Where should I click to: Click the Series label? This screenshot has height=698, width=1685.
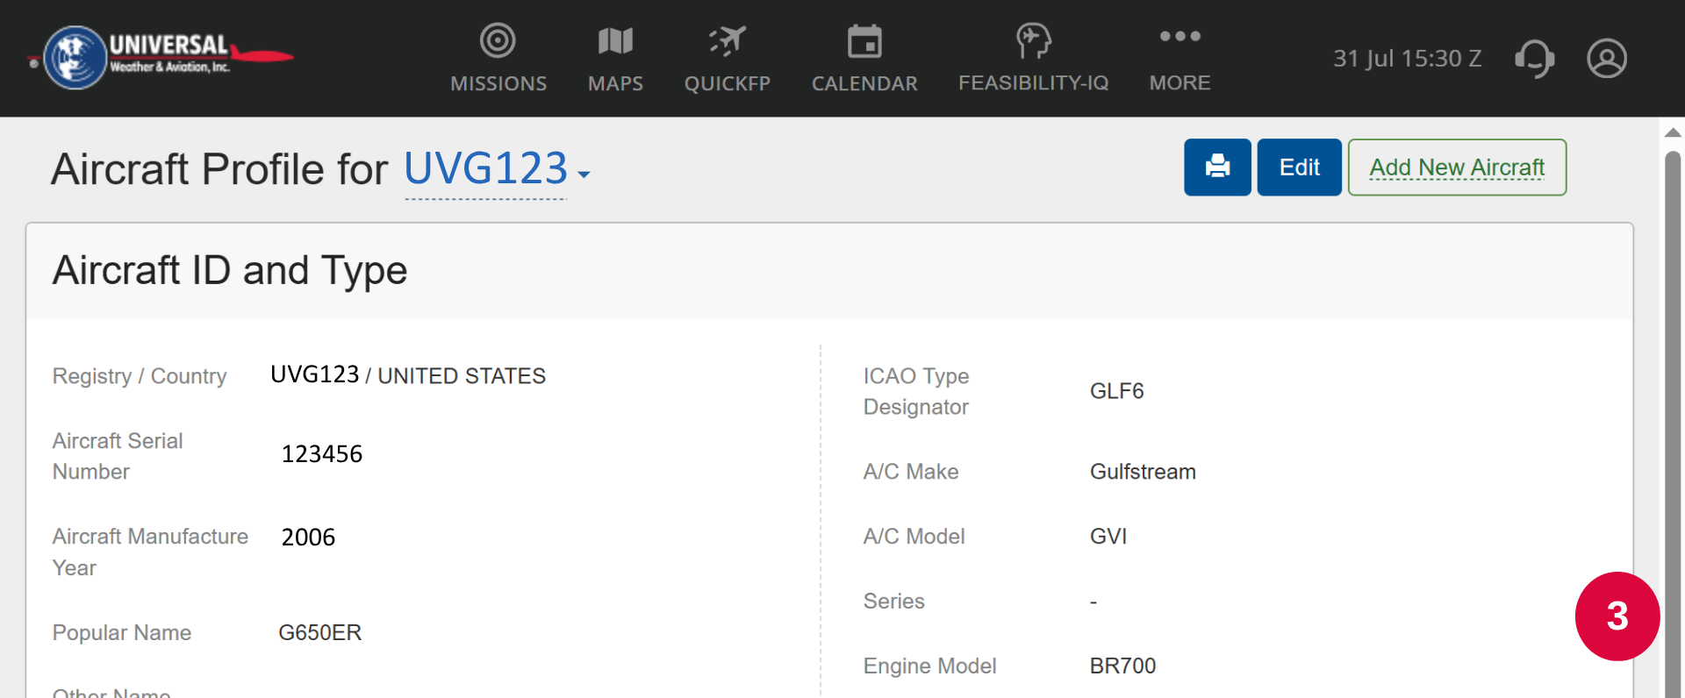893,602
